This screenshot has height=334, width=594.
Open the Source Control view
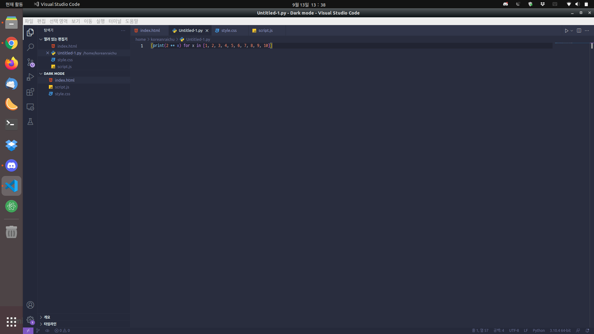pyautogui.click(x=30, y=62)
